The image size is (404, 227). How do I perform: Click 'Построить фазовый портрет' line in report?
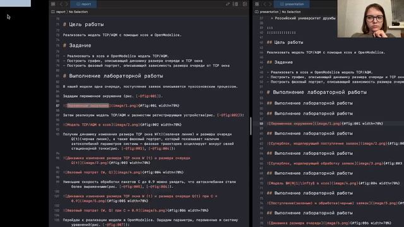coord(146,66)
